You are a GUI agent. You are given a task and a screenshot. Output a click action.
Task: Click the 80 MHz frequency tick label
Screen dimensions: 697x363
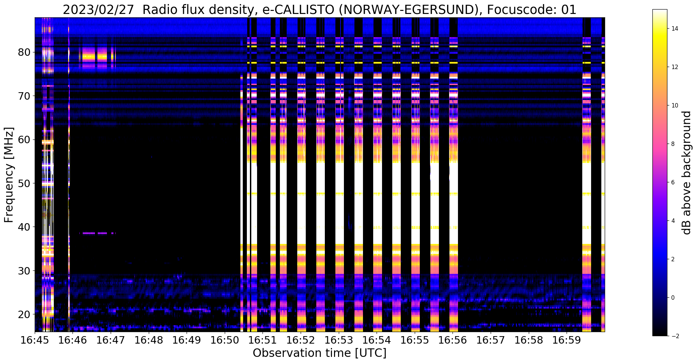pyautogui.click(x=23, y=52)
